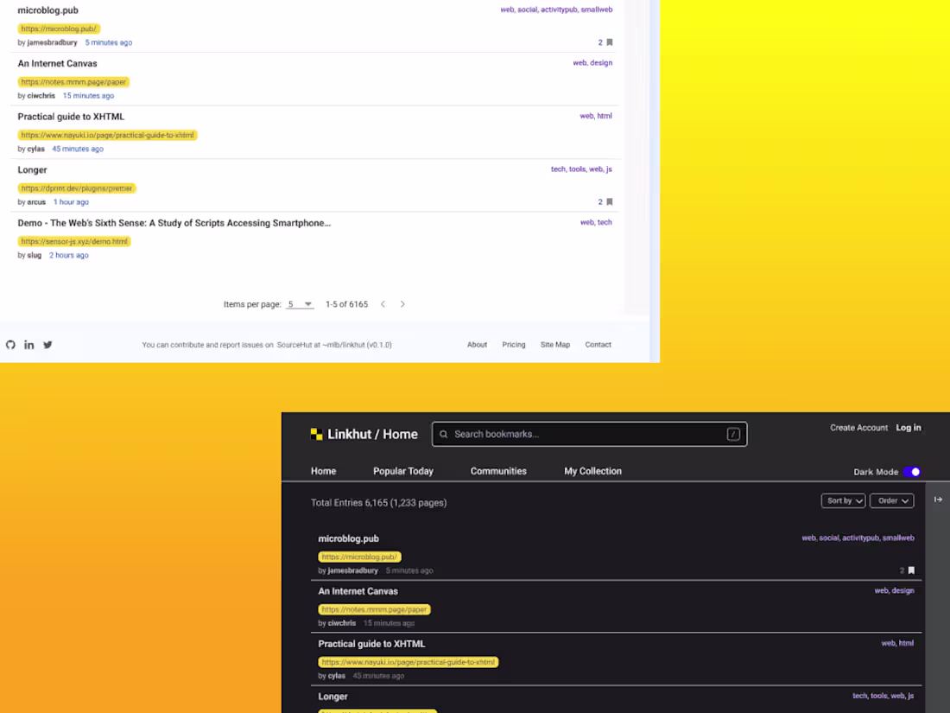Open the Twitter icon in footer
This screenshot has height=713, width=950.
[x=47, y=344]
